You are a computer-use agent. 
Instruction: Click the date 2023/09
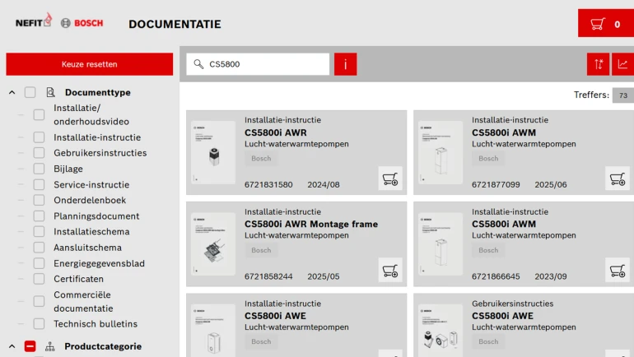551,276
